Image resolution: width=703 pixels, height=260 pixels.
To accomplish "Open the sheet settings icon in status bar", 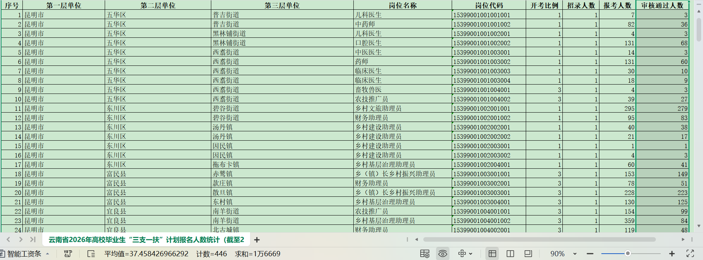I will pyautogui.click(x=425, y=254).
